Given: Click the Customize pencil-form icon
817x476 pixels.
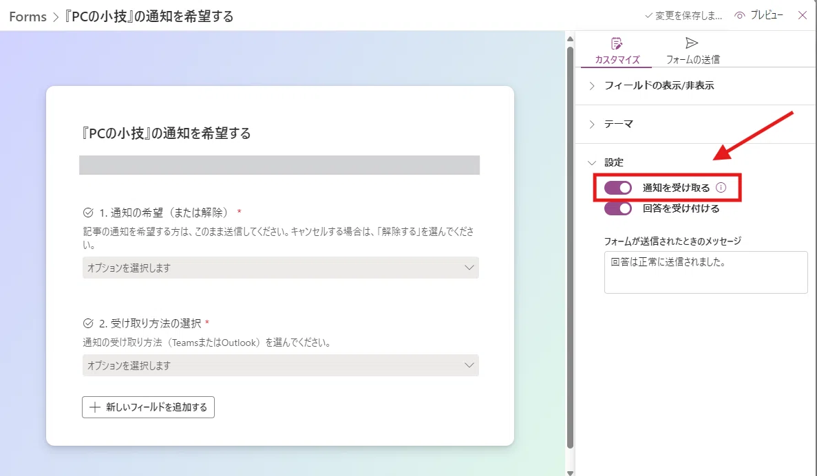Looking at the screenshot, I should [617, 43].
